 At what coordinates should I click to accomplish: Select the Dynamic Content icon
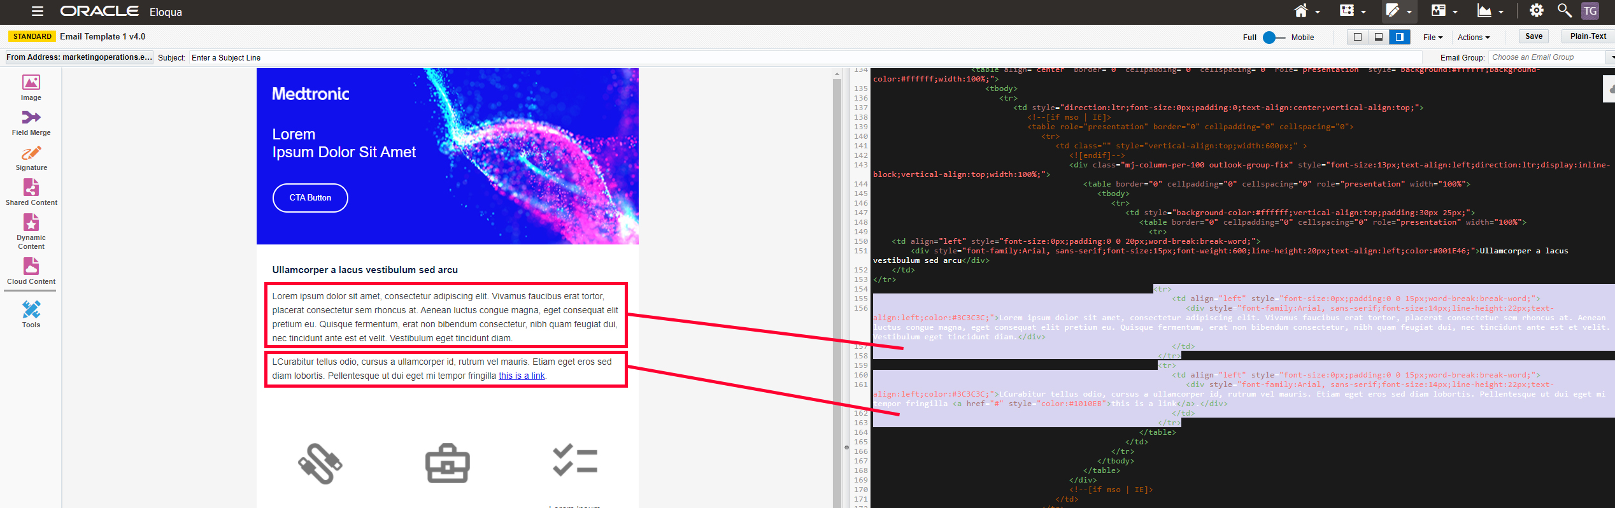click(31, 230)
